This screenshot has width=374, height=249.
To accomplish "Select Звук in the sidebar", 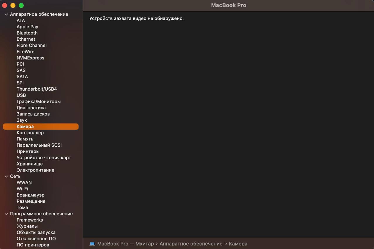I will click(x=22, y=120).
